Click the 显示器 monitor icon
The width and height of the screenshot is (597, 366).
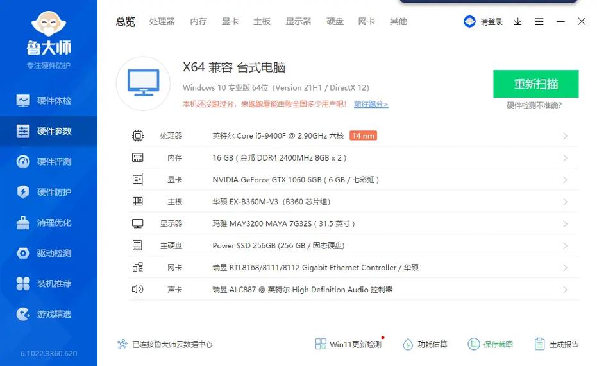point(137,223)
